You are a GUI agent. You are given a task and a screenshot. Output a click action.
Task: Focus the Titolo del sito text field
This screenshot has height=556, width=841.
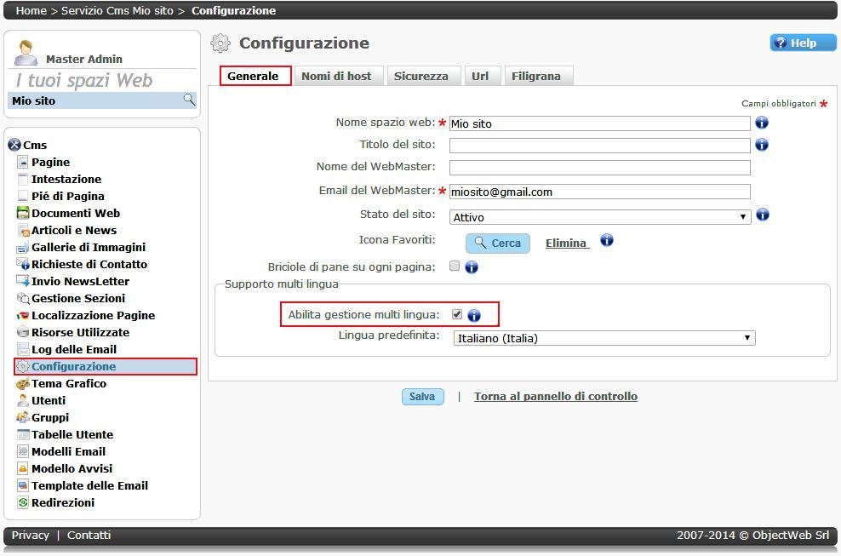(599, 146)
